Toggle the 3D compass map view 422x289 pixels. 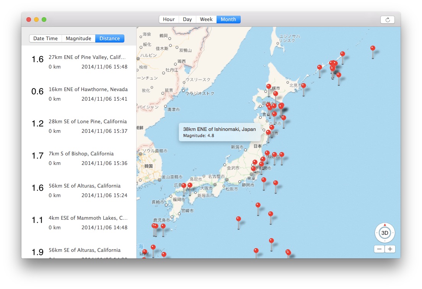click(385, 233)
